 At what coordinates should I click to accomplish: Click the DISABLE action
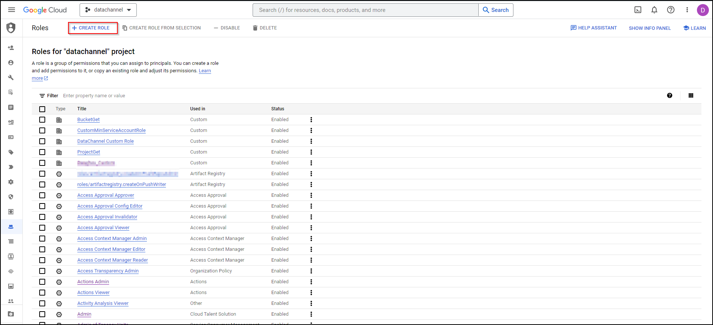pos(227,28)
